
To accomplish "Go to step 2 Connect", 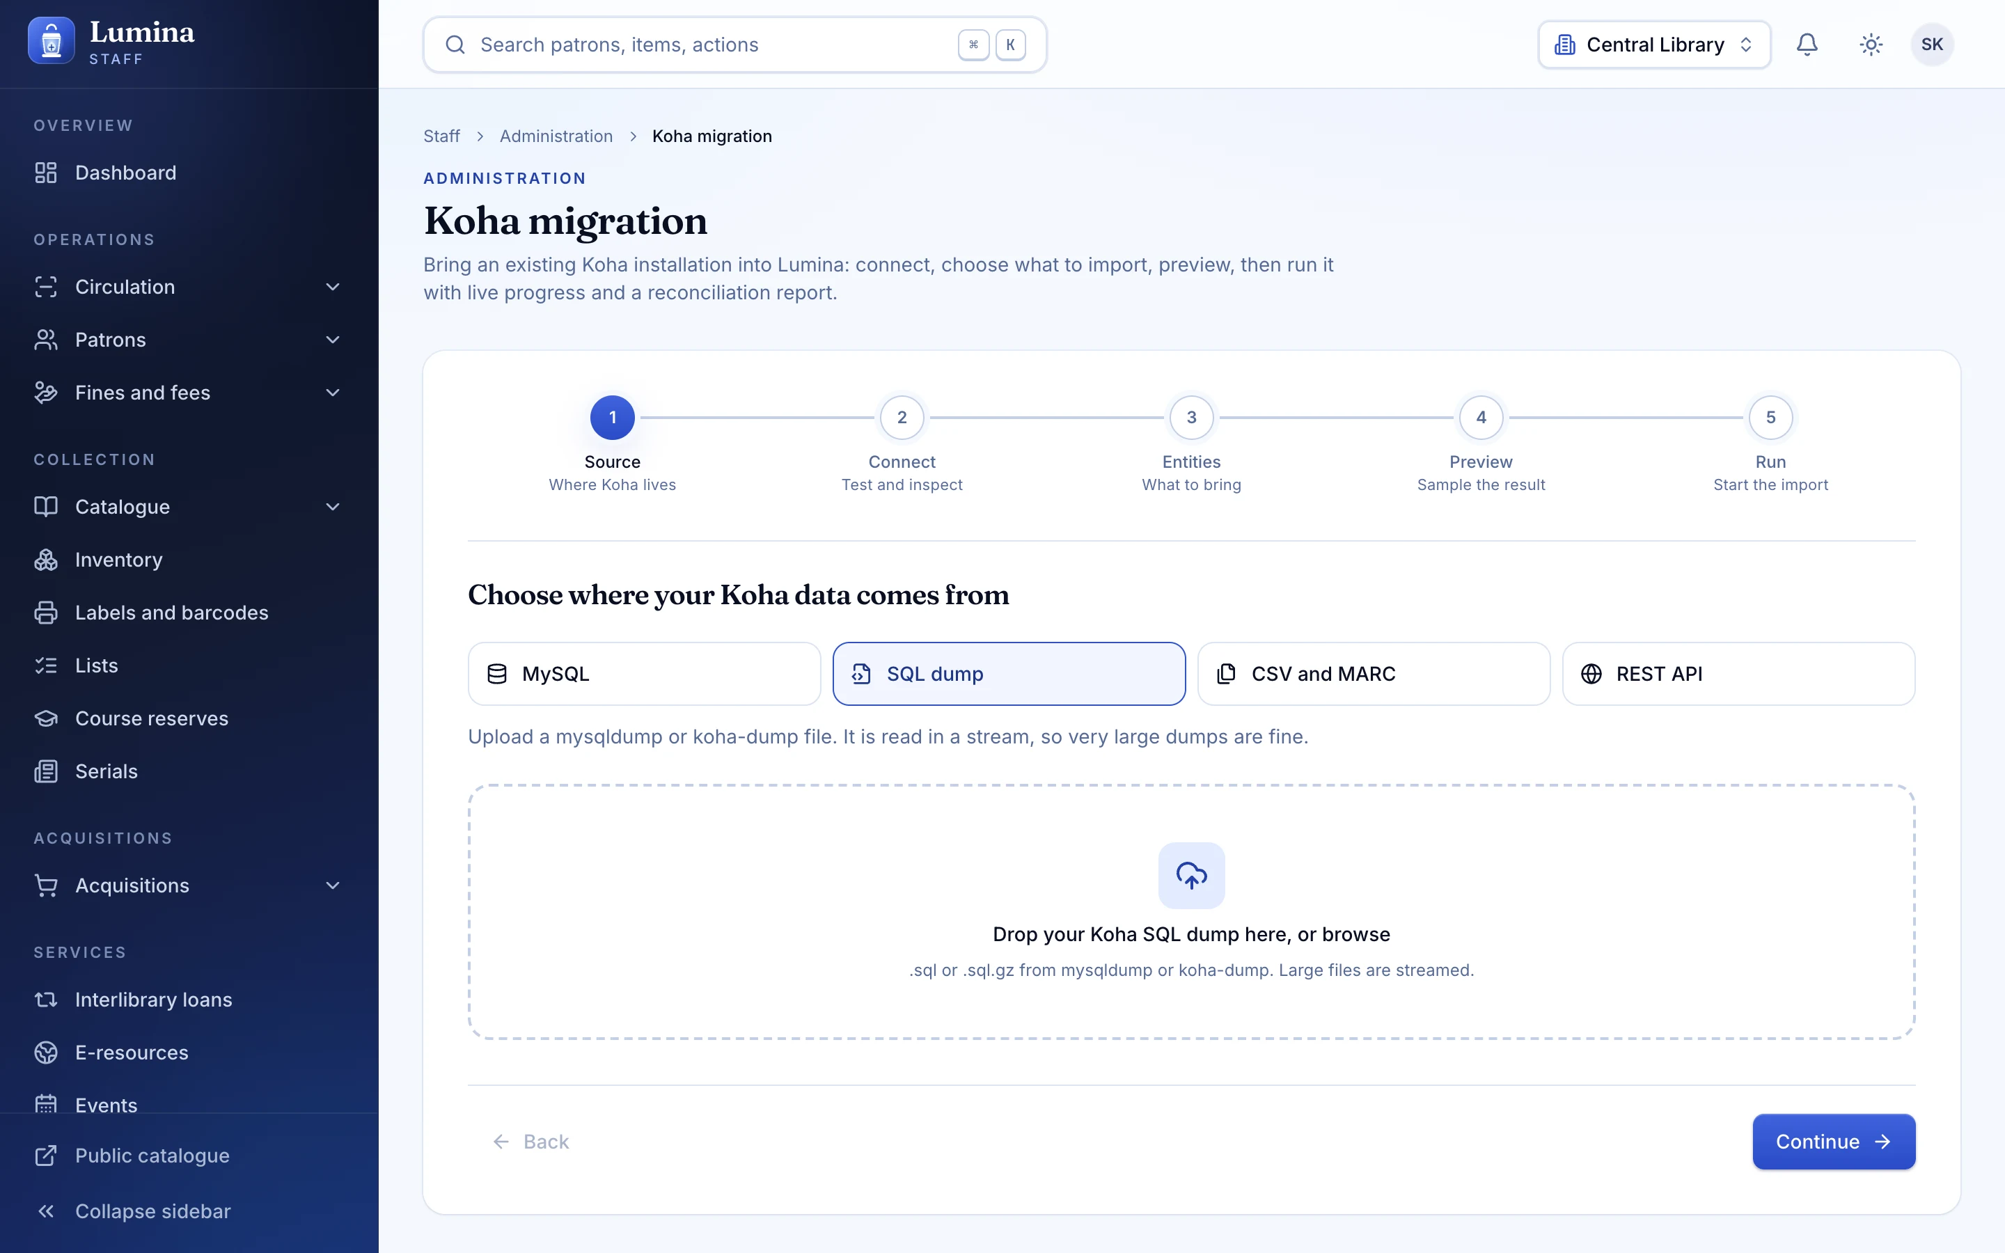I will (x=902, y=418).
